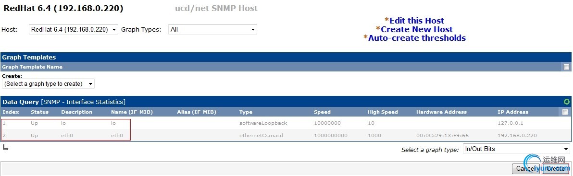
Task: Open the Host dropdown showing RedHat 6.4
Action: coord(74,30)
